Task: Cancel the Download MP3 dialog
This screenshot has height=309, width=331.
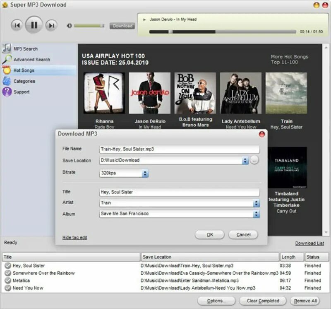Action: 243,234
